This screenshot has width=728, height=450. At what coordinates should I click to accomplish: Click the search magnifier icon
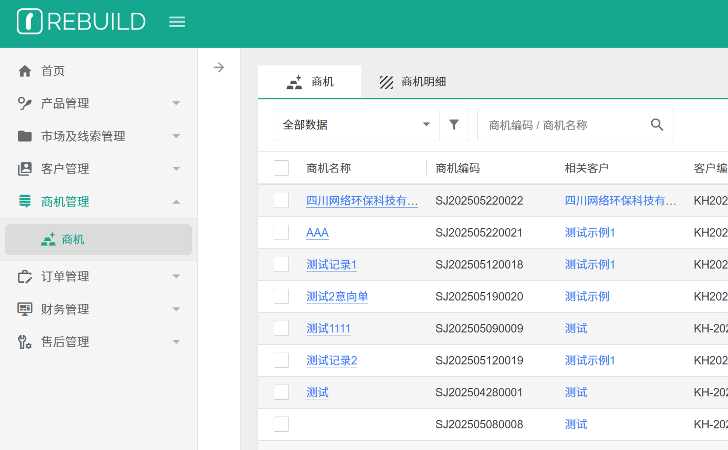pyautogui.click(x=657, y=125)
